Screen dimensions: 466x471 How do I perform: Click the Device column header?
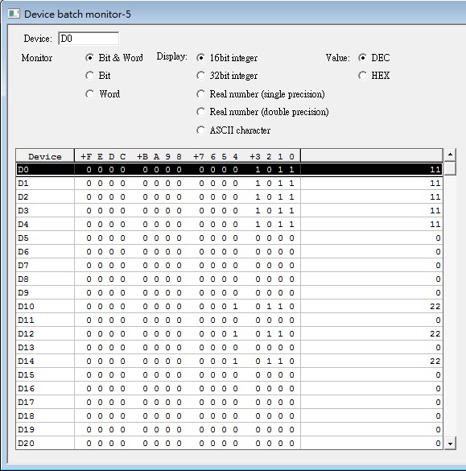pos(45,156)
